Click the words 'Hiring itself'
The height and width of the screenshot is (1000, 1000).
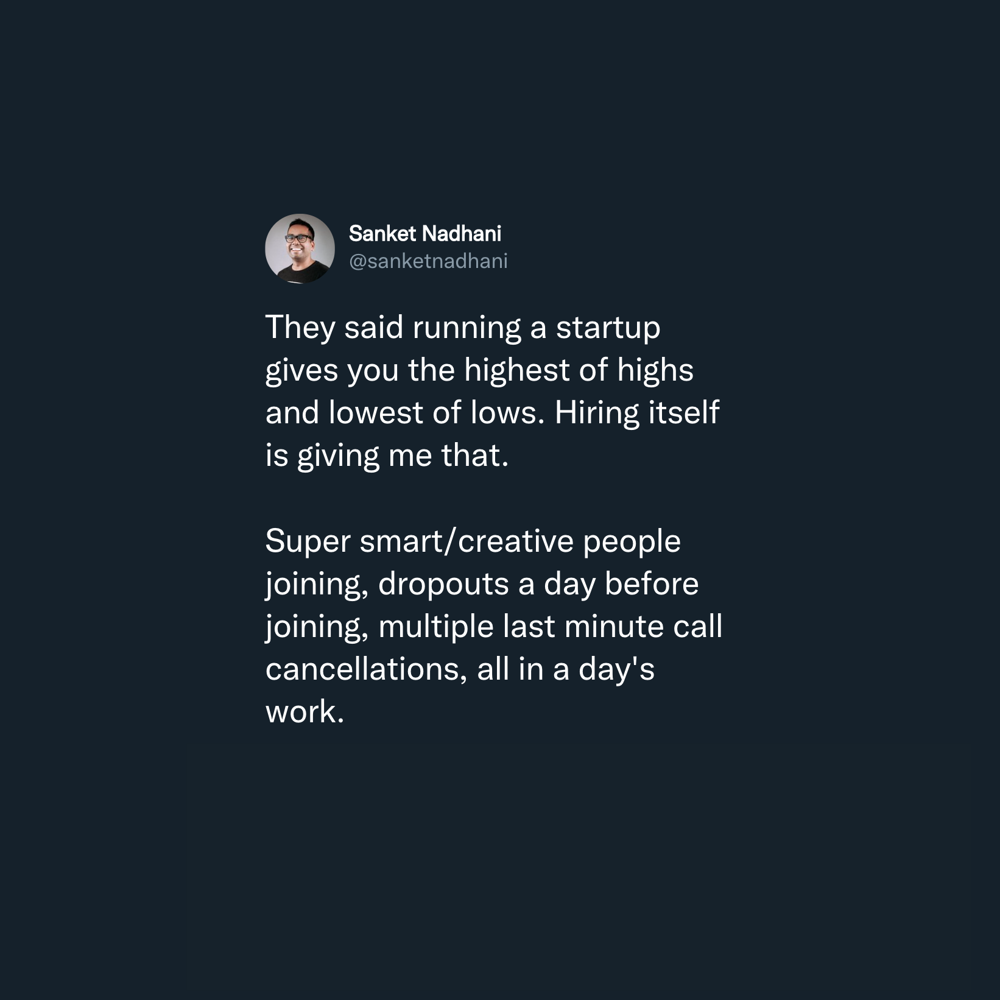point(637,413)
